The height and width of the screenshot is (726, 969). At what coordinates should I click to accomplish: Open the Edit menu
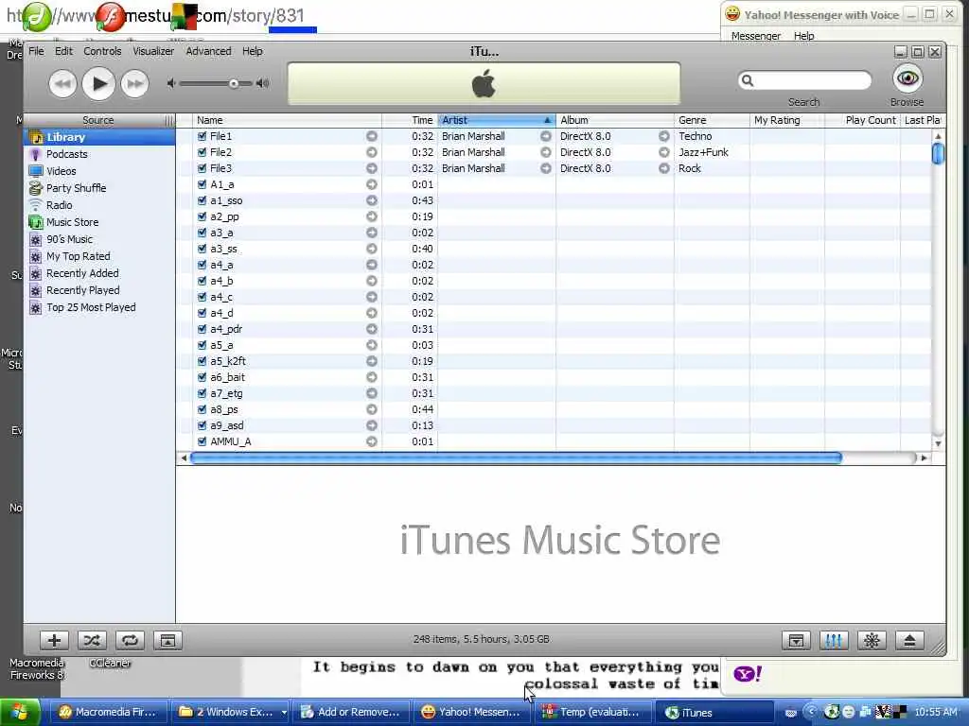(63, 51)
